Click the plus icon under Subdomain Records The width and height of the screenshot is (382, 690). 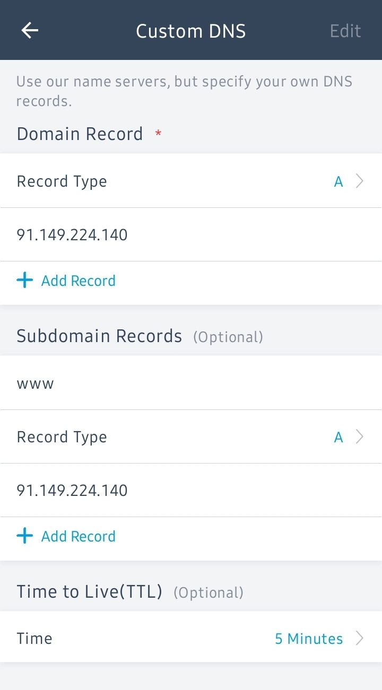coord(24,536)
